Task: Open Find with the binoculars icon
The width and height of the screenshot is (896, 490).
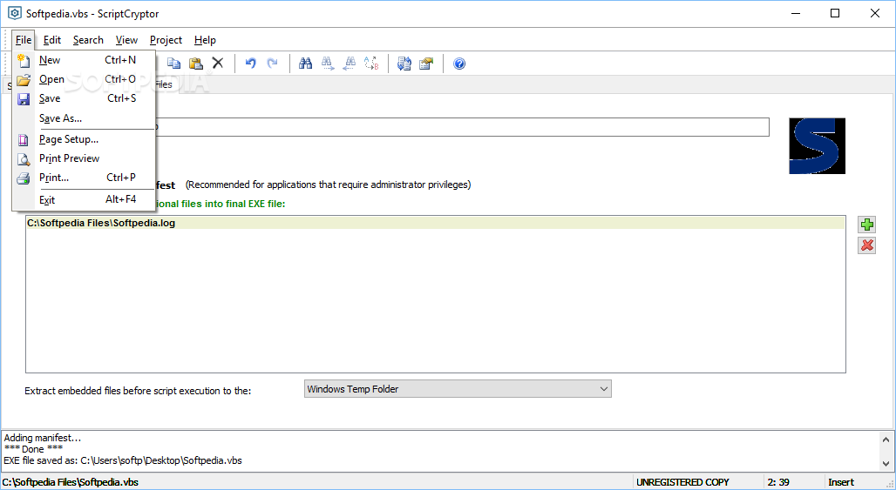Action: pos(306,64)
